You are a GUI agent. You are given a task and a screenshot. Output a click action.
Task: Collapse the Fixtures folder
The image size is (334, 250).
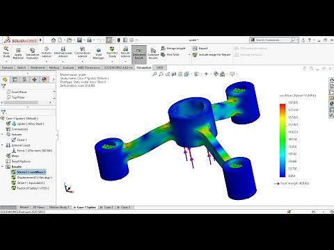(2, 135)
